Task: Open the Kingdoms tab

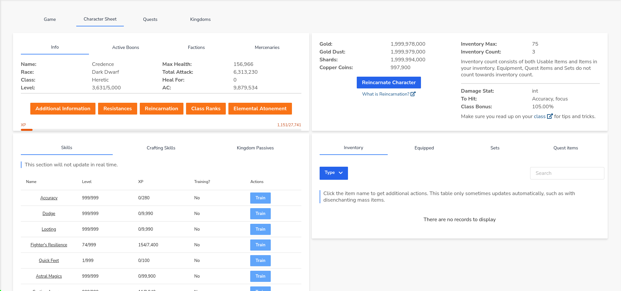Action: [x=200, y=20]
